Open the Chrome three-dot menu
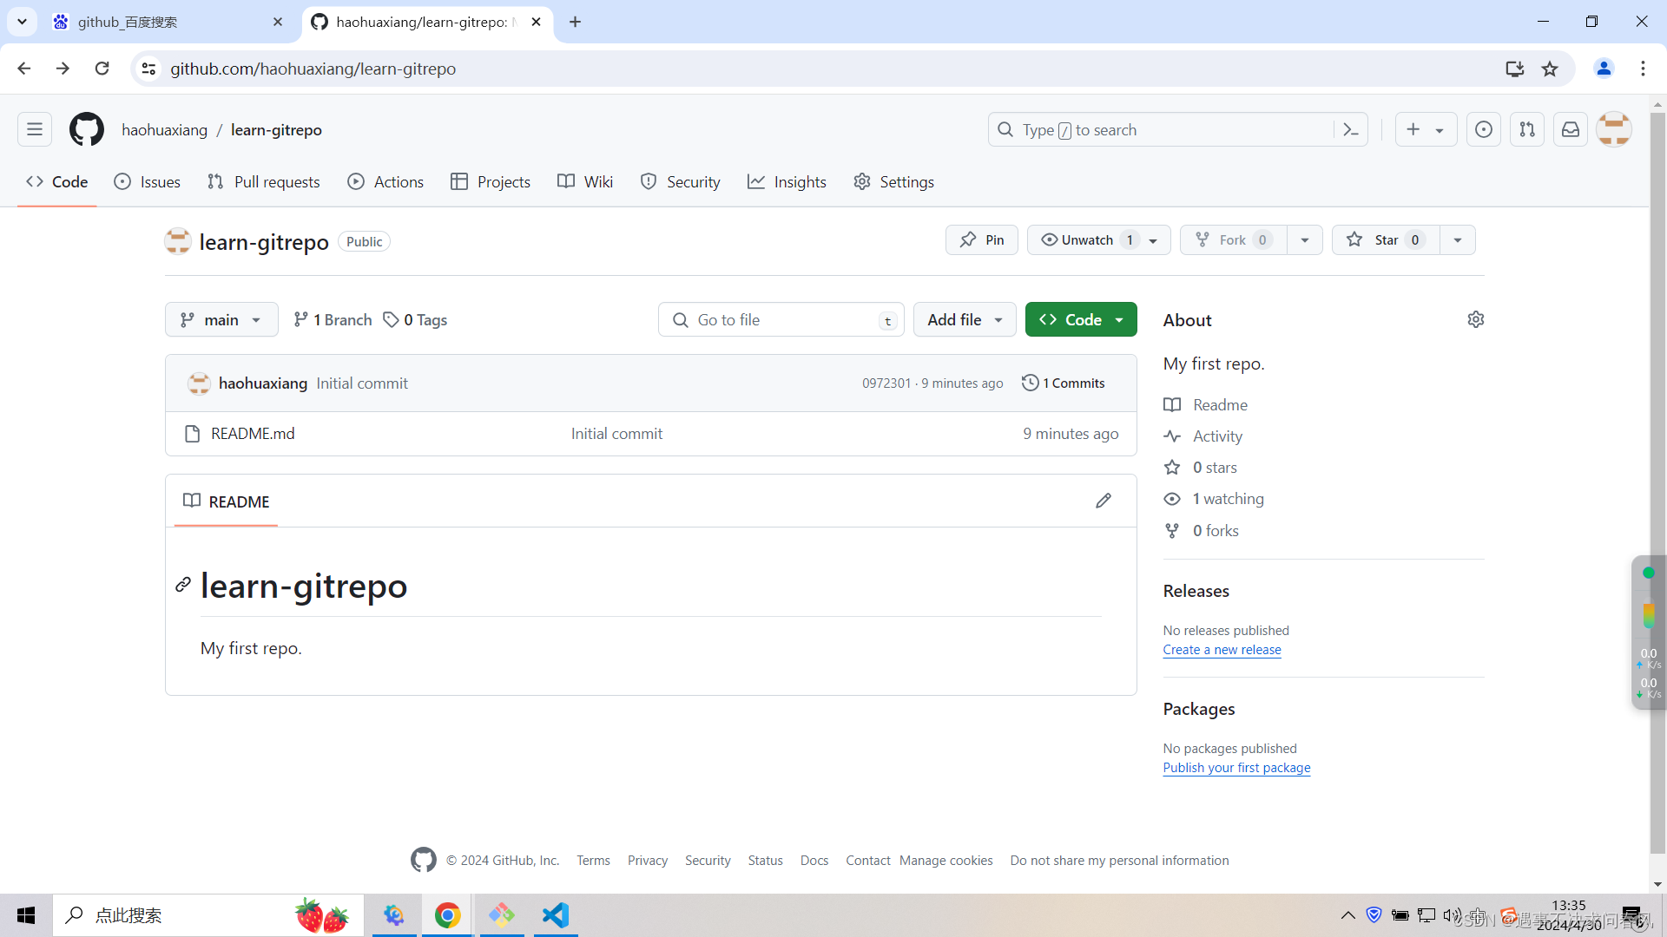The image size is (1667, 937). click(x=1643, y=69)
